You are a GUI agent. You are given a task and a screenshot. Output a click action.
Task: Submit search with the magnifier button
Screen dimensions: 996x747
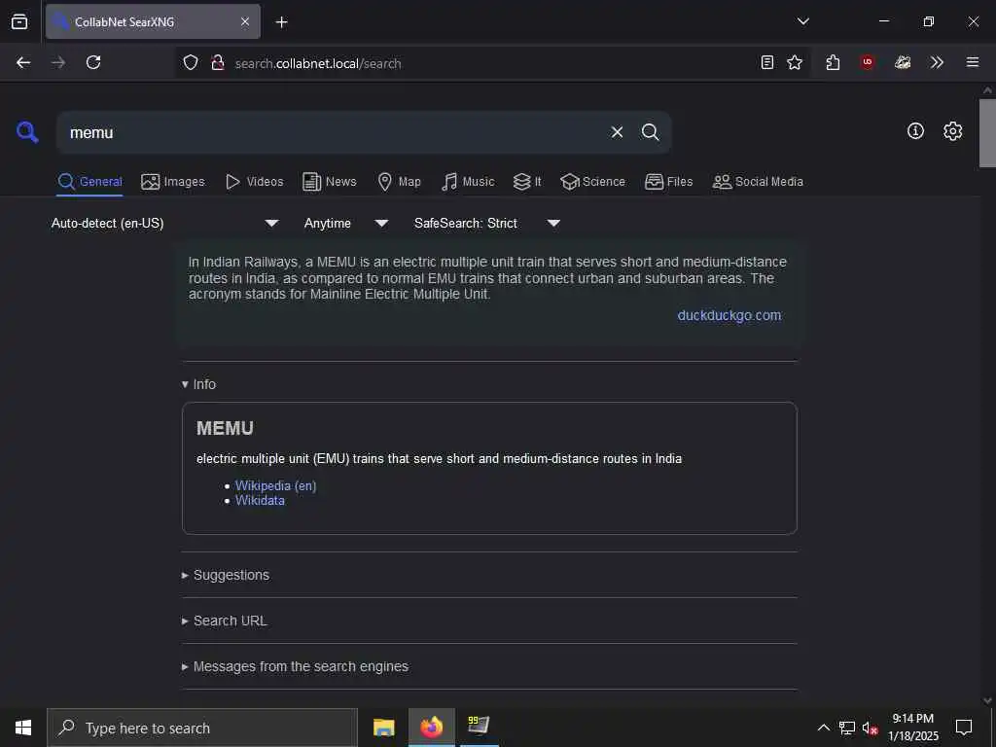(x=650, y=132)
